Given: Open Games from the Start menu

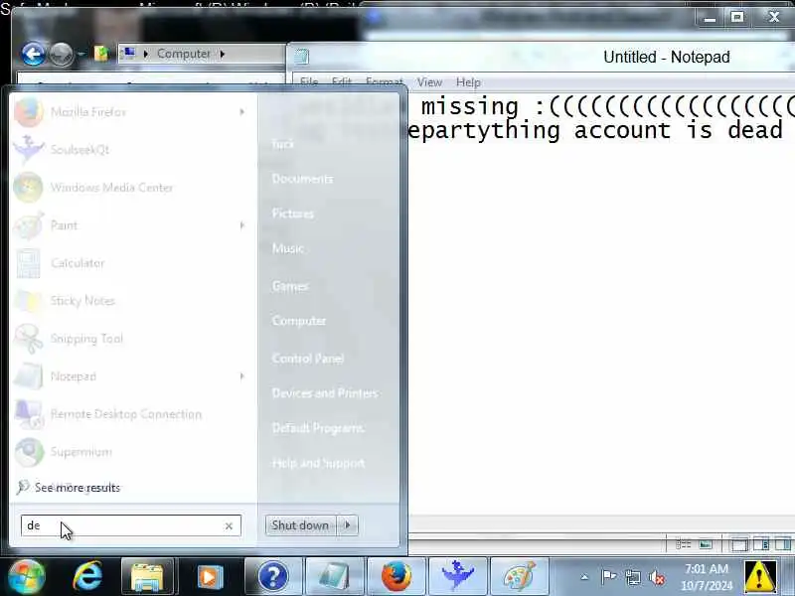Looking at the screenshot, I should pyautogui.click(x=290, y=286).
